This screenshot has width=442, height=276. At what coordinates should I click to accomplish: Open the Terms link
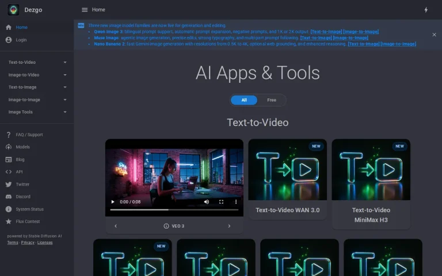pos(13,243)
